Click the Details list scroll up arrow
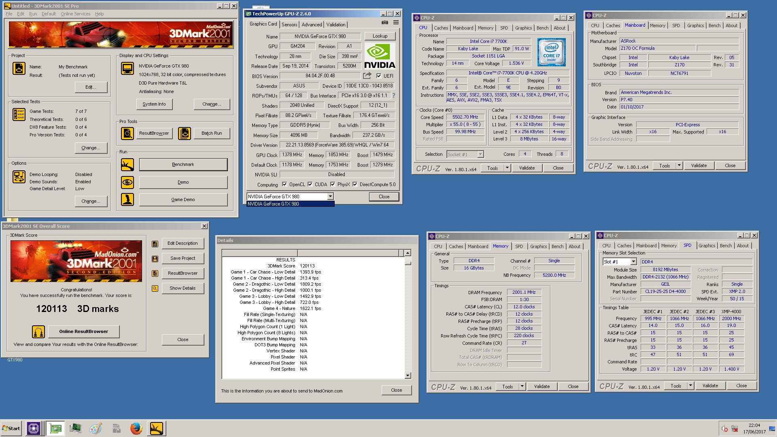This screenshot has width=777, height=437. click(x=408, y=253)
